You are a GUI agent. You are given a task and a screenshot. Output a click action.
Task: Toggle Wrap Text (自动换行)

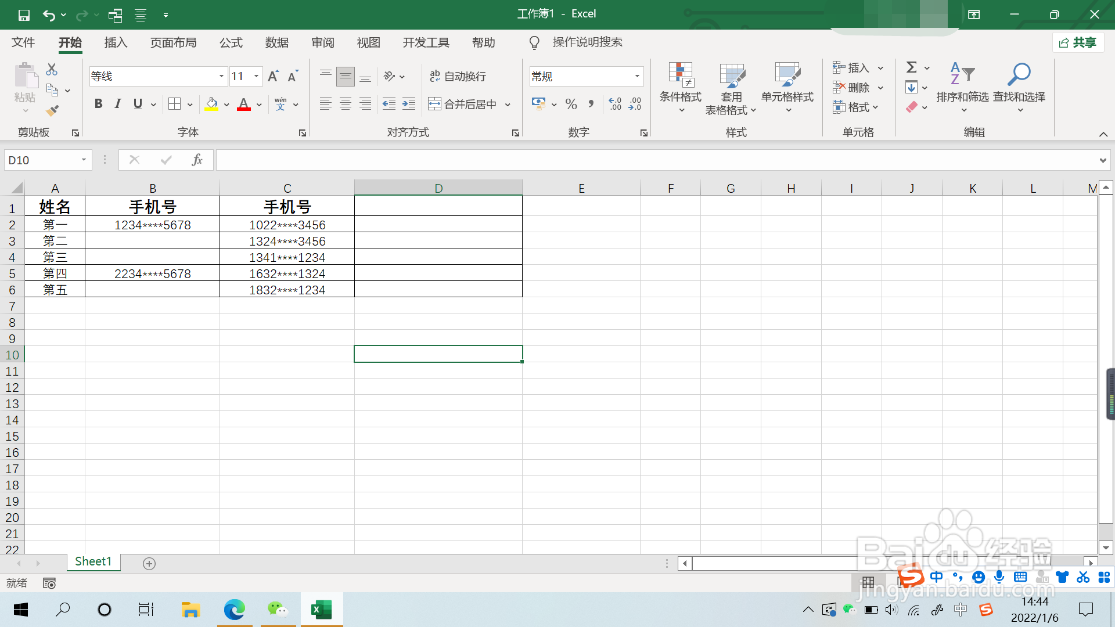458,76
